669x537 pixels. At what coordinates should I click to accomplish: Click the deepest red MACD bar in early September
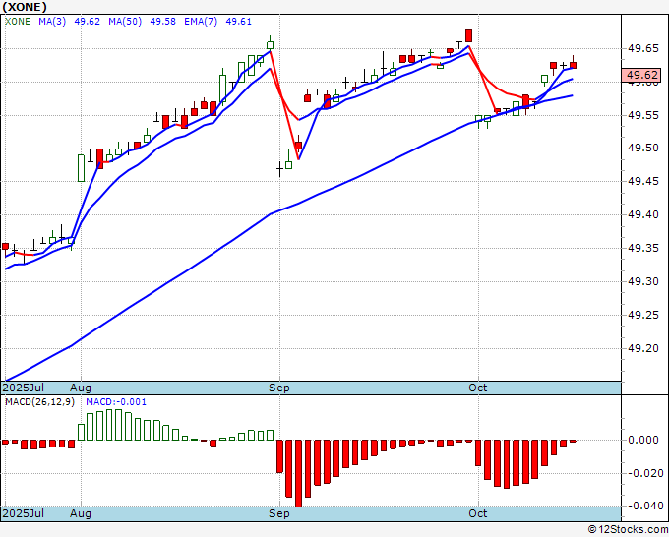(x=298, y=473)
